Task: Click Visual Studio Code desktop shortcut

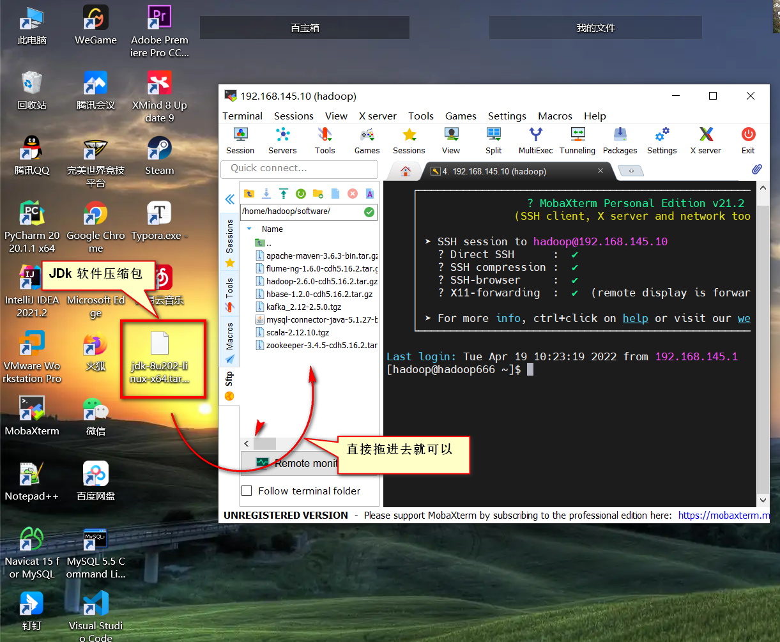Action: (96, 616)
